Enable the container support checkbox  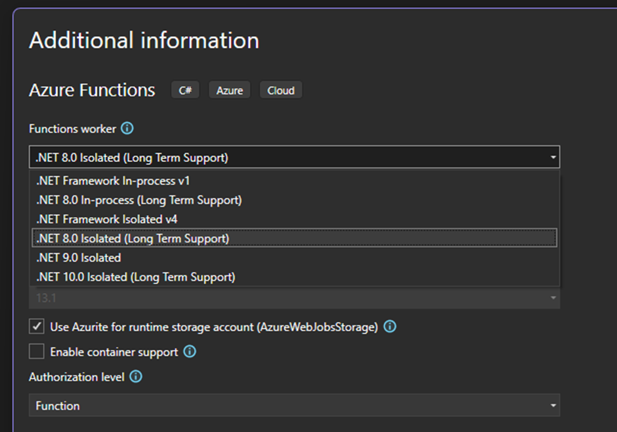[37, 352]
